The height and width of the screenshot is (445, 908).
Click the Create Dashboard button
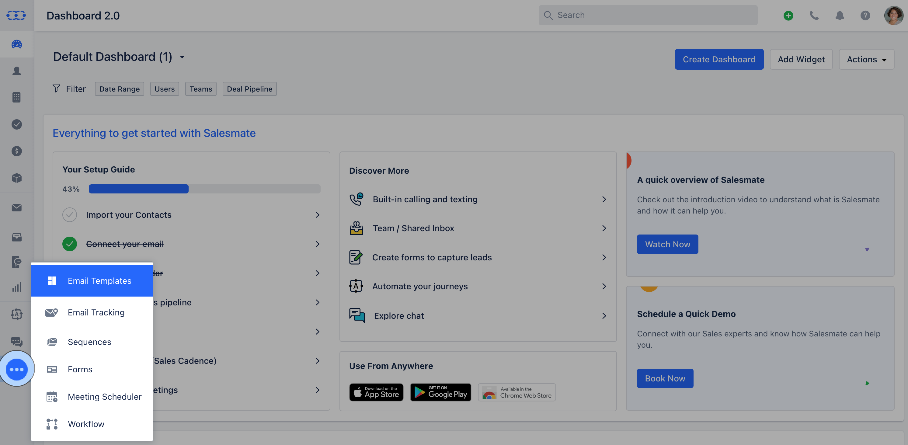(719, 59)
